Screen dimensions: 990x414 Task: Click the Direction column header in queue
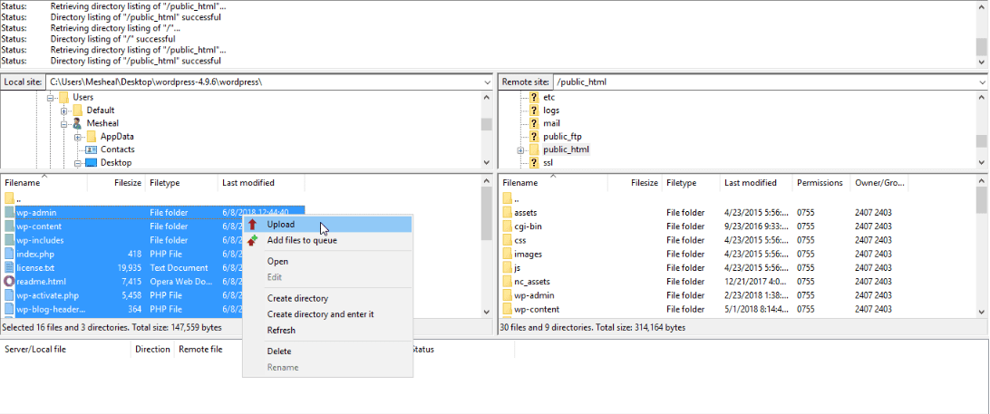coord(153,349)
